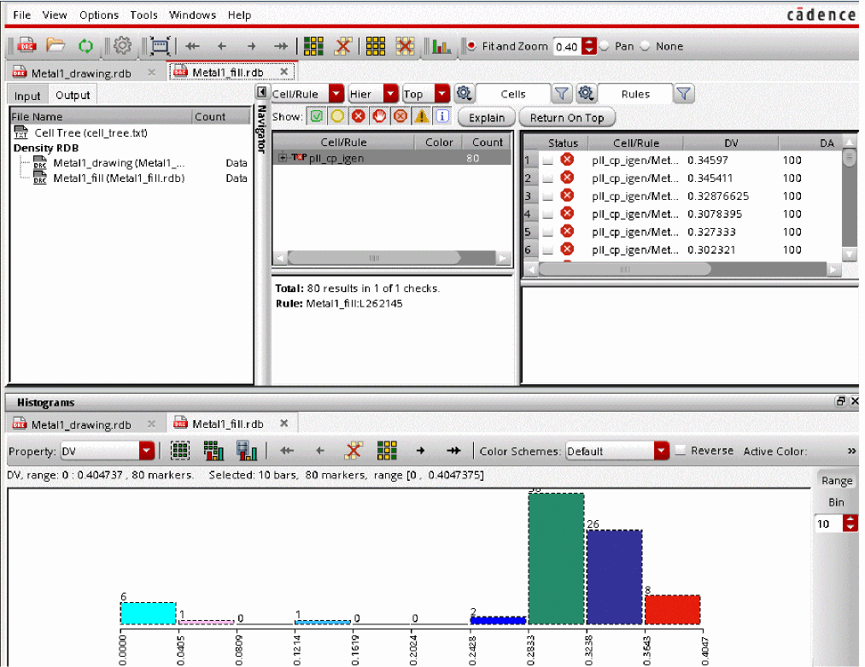Viewport: 865px width, 667px height.
Task: Toggle orange X circle Show filter
Action: (400, 116)
